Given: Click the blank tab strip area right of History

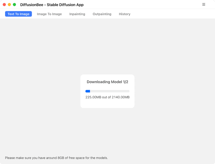Looking at the screenshot, I should point(172,14).
